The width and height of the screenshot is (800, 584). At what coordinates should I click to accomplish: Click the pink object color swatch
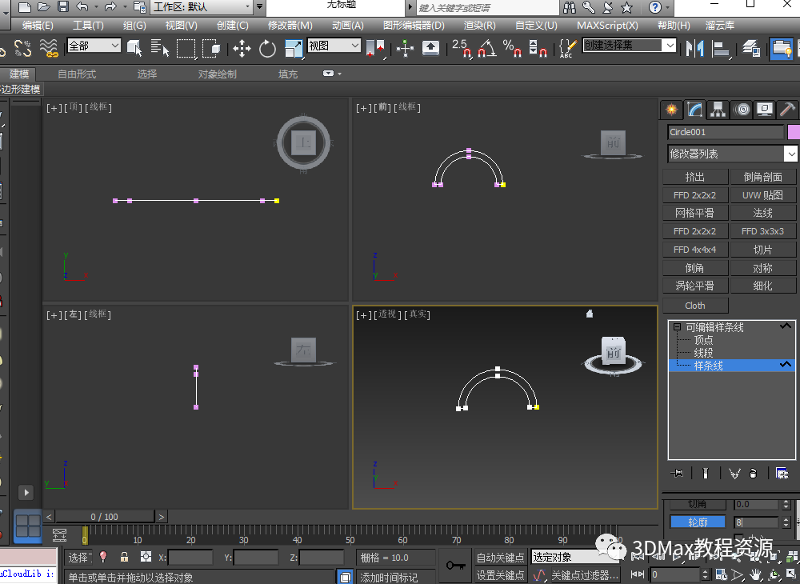point(793,132)
